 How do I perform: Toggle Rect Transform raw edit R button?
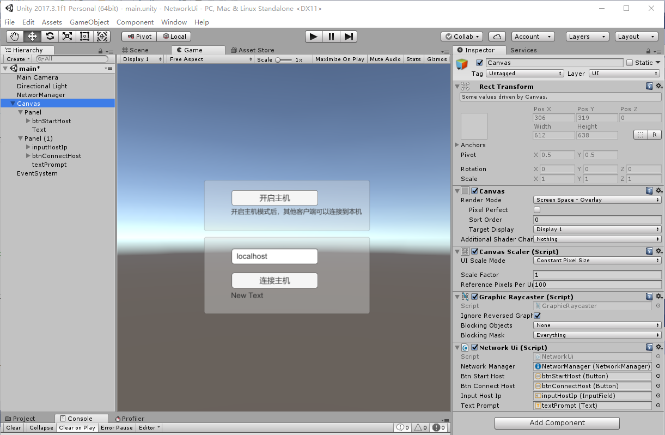pos(655,135)
